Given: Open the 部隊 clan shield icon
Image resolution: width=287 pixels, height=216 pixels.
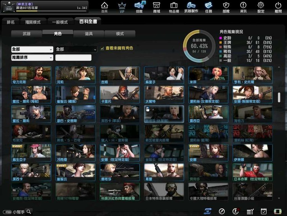Looking at the screenshot, I should [x=226, y=7].
